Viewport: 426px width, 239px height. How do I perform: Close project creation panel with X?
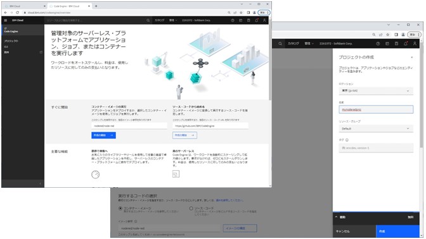(412, 57)
